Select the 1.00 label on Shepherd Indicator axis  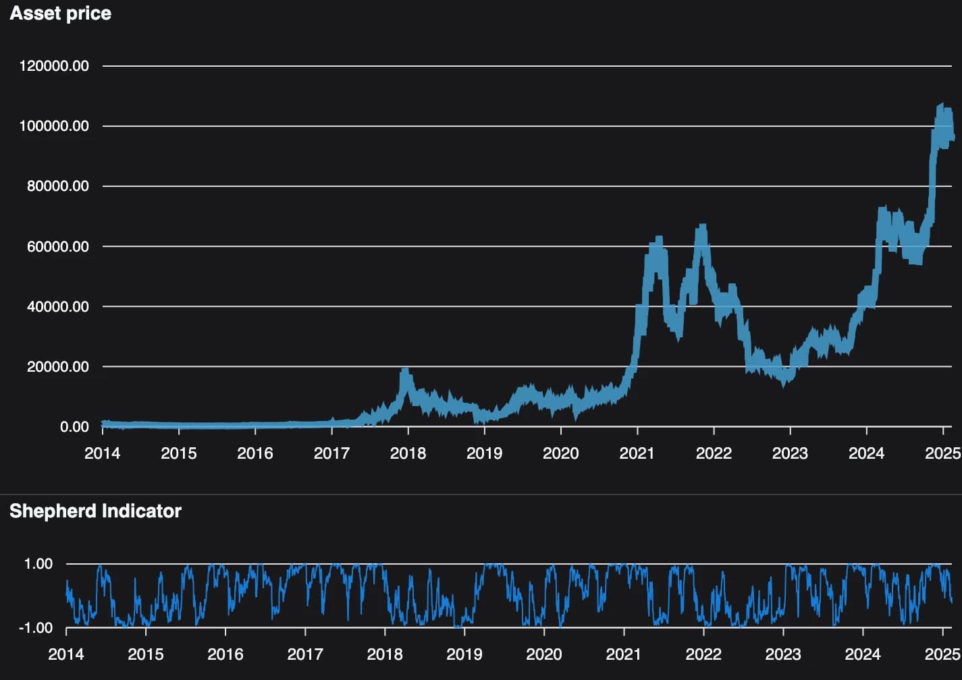pyautogui.click(x=38, y=564)
